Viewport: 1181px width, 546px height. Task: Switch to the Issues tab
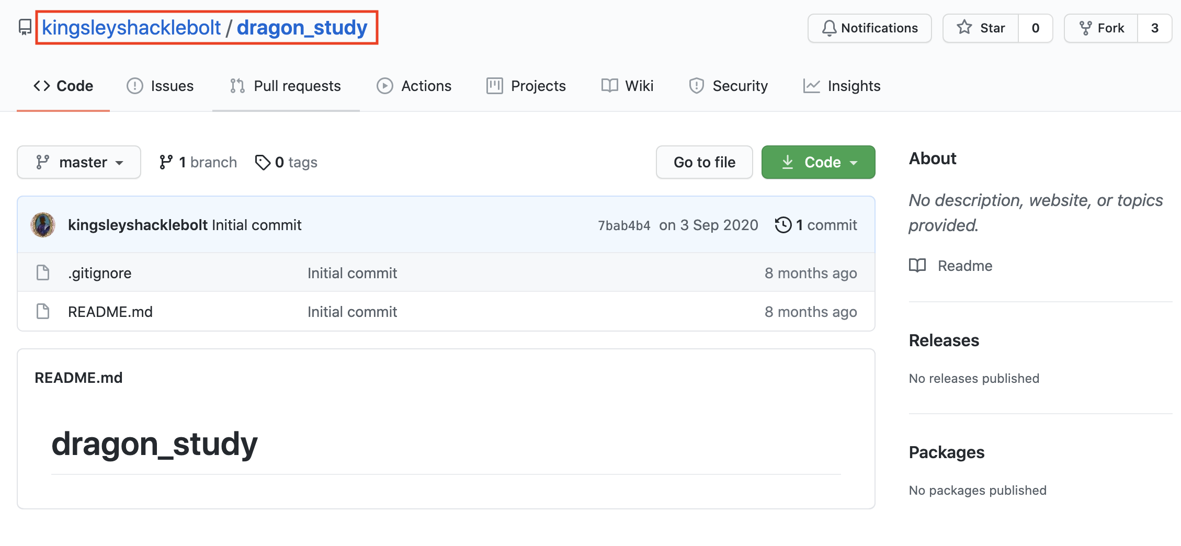pyautogui.click(x=161, y=86)
